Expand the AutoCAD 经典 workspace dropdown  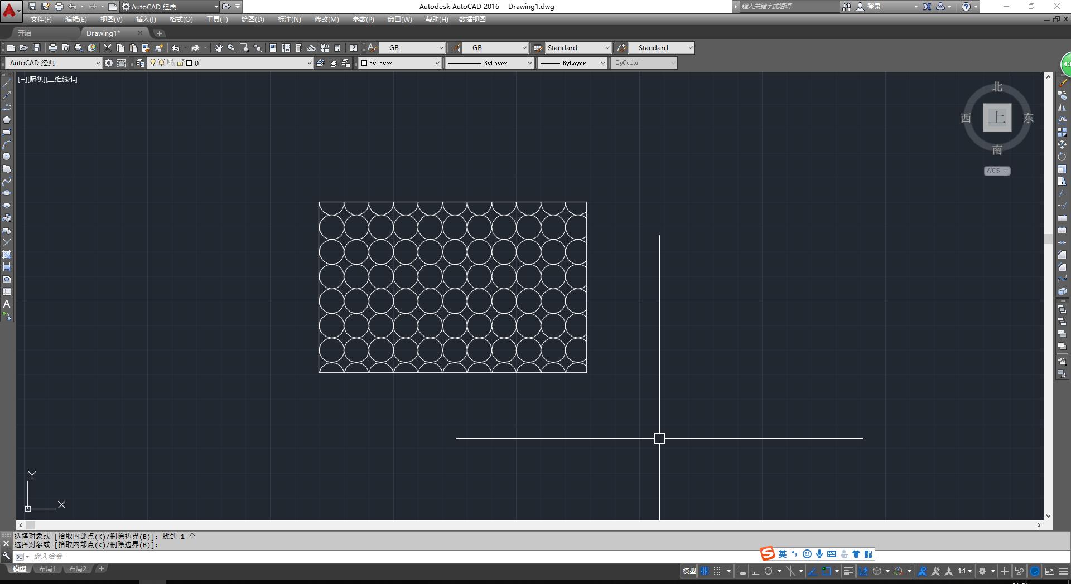(x=98, y=63)
